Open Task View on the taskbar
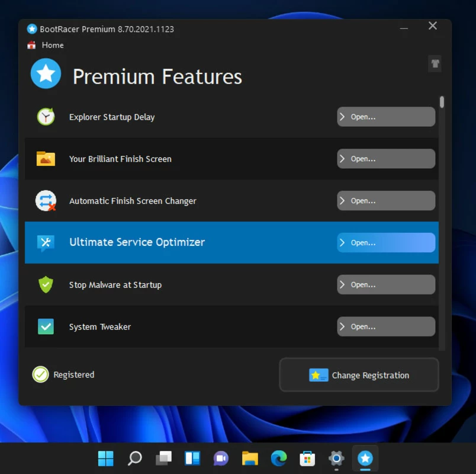476x474 pixels. coord(163,458)
